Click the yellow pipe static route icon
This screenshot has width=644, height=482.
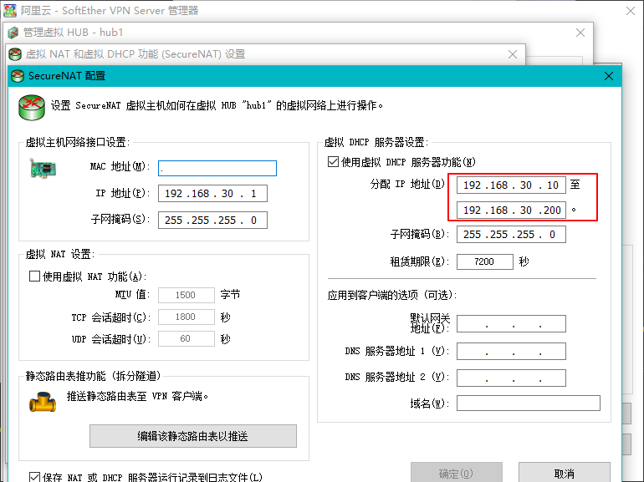43,402
